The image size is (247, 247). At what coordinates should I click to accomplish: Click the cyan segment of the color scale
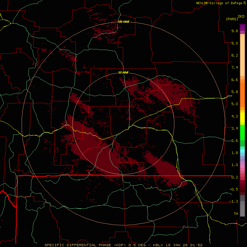pos(242,151)
